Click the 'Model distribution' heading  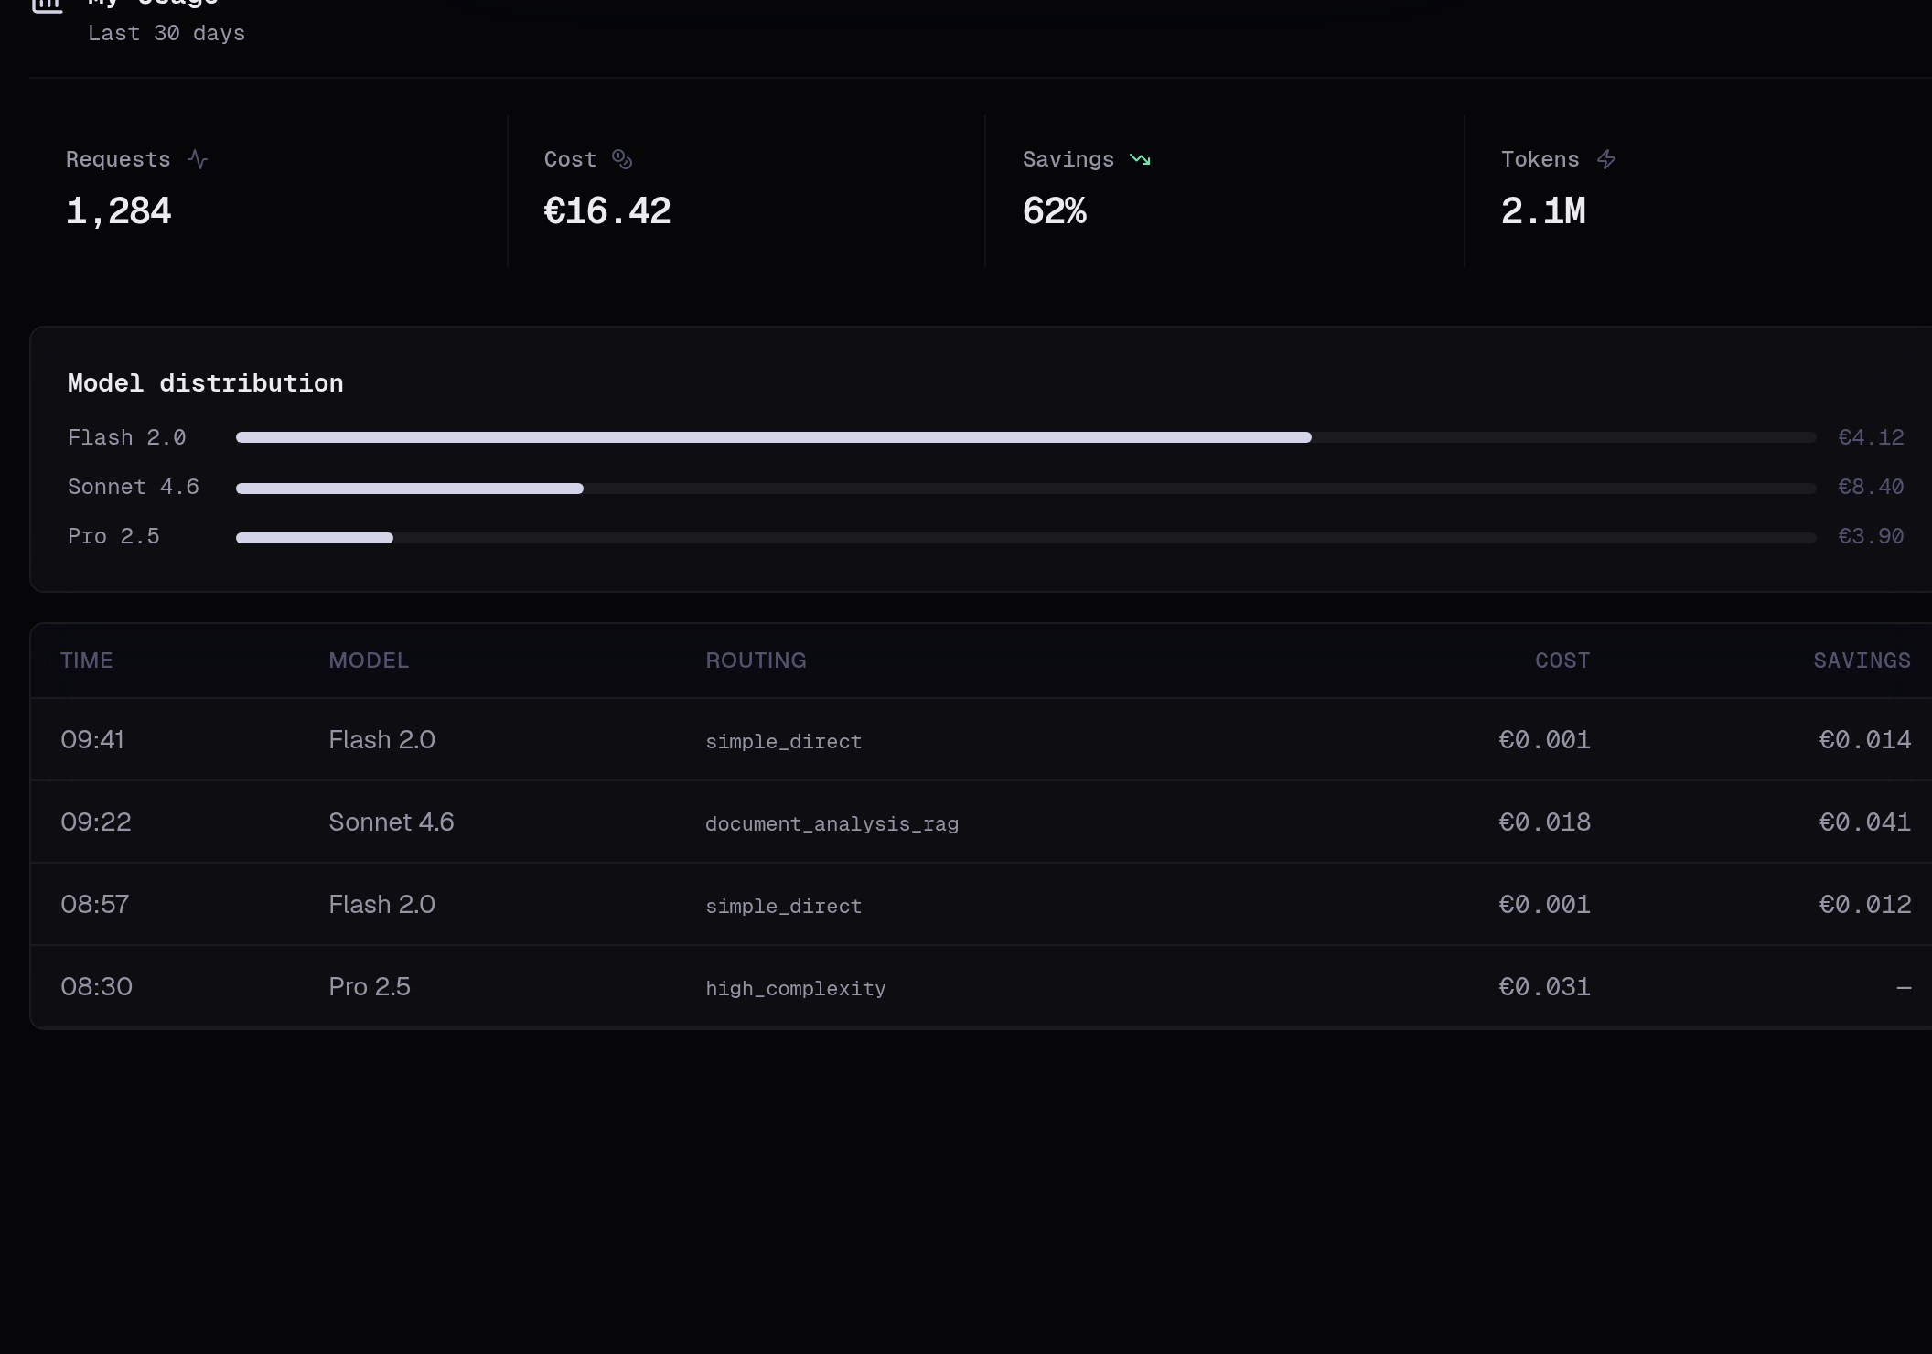pos(206,383)
